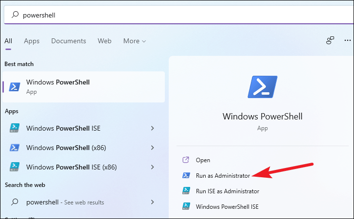This screenshot has width=354, height=219.
Task: Click the Windows PowerShell (x86) row icon
Action: (x=15, y=148)
